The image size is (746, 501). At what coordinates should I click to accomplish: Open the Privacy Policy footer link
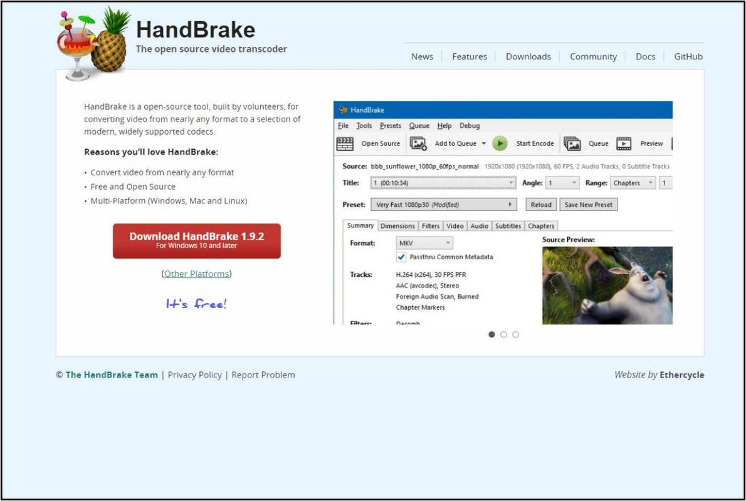(x=194, y=374)
